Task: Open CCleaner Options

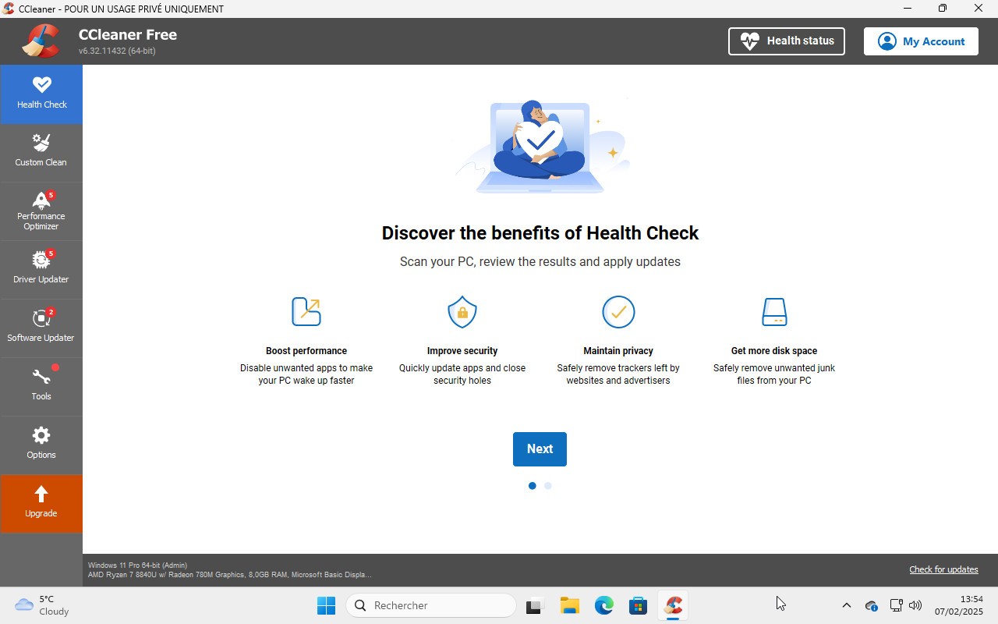Action: (41, 443)
